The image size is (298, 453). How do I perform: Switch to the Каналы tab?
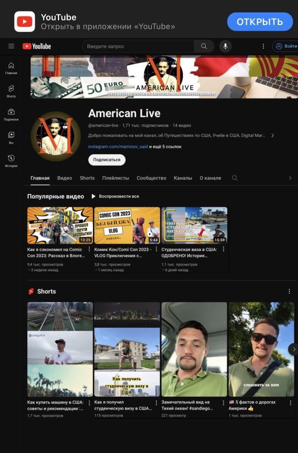(183, 178)
